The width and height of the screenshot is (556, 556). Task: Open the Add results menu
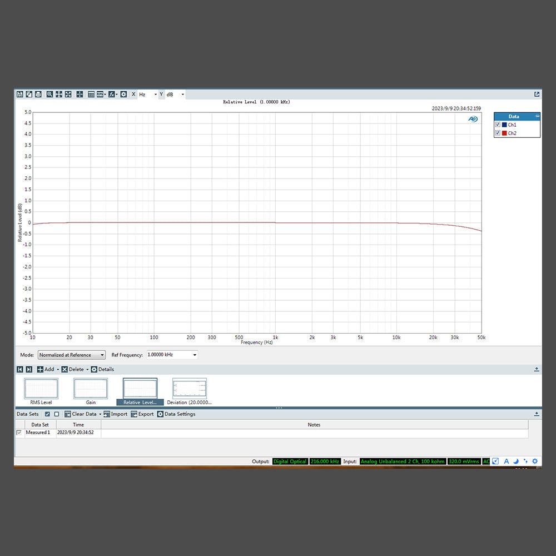point(46,369)
